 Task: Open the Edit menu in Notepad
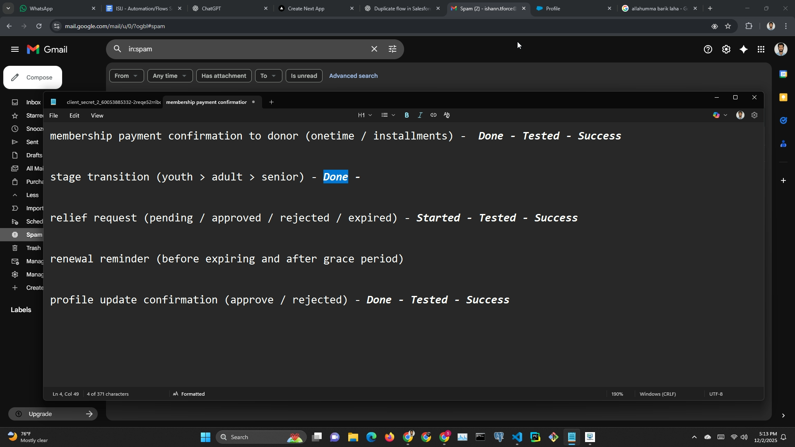pyautogui.click(x=74, y=116)
